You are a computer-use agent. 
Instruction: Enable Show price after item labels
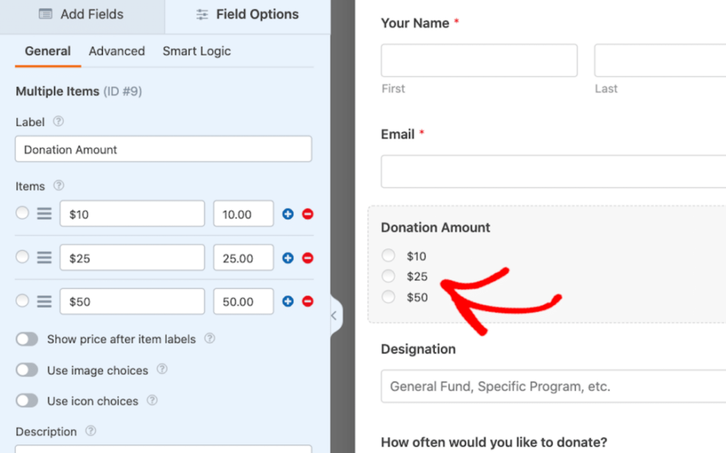click(26, 339)
